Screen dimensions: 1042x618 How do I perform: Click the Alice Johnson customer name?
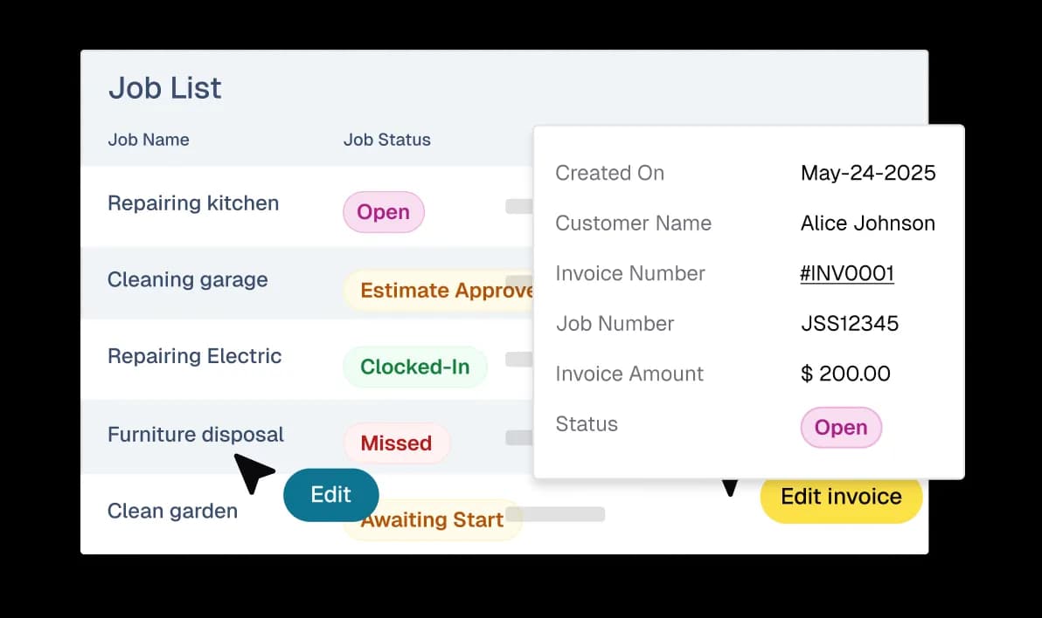tap(867, 223)
